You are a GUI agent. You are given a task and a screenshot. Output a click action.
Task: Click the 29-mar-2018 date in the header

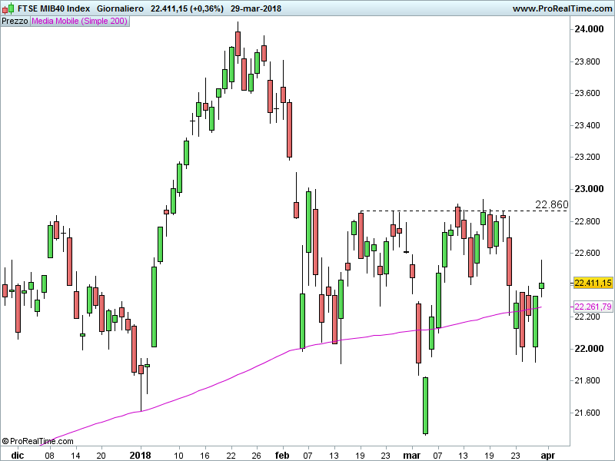click(x=256, y=8)
